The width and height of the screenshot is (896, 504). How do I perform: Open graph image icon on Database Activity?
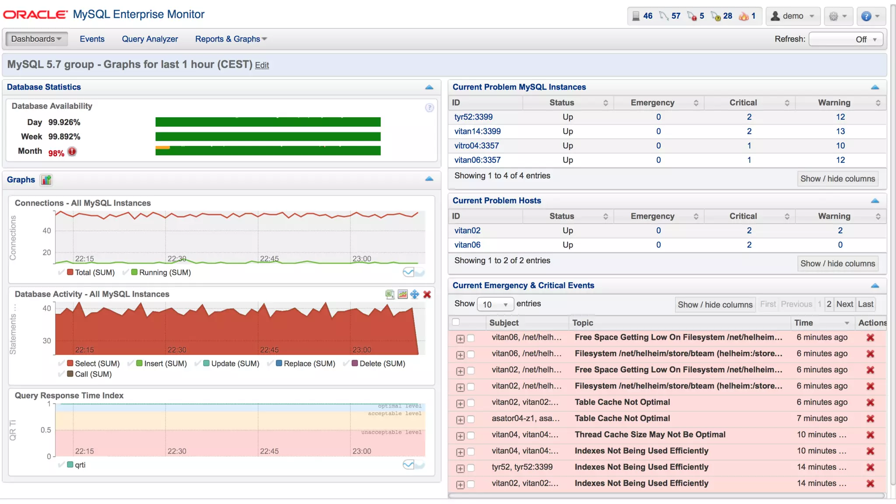coord(402,294)
